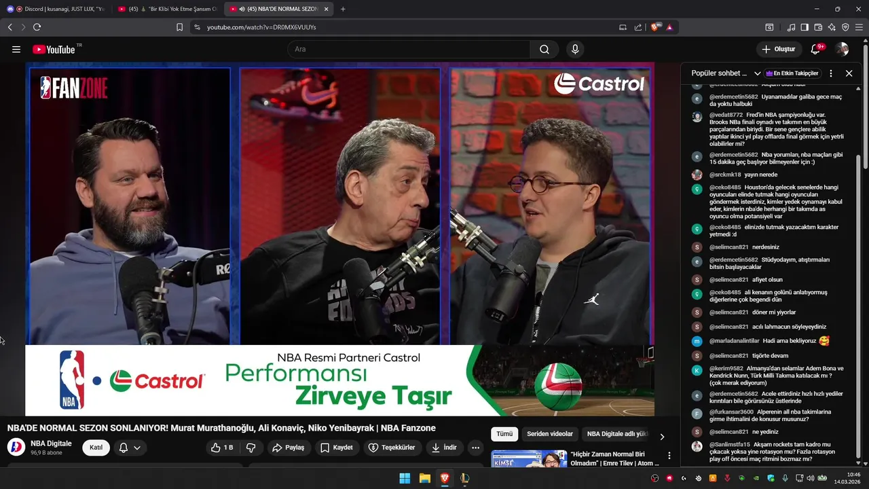Click Brave icon in taskbar
The height and width of the screenshot is (489, 869).
pos(445,478)
